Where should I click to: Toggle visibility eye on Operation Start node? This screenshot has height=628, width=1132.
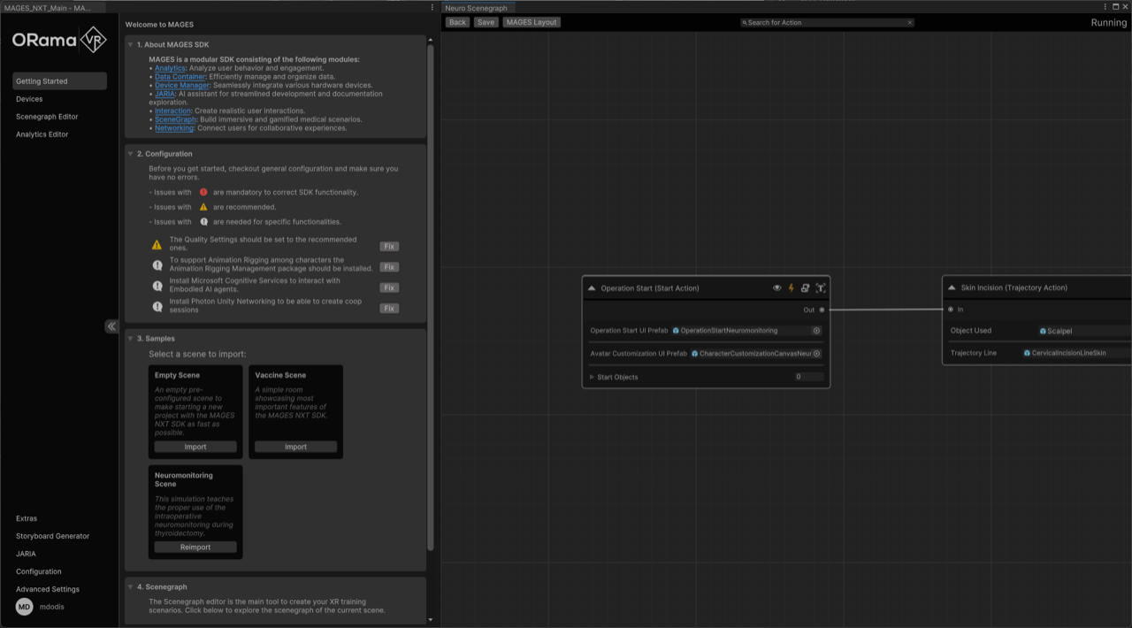click(777, 287)
